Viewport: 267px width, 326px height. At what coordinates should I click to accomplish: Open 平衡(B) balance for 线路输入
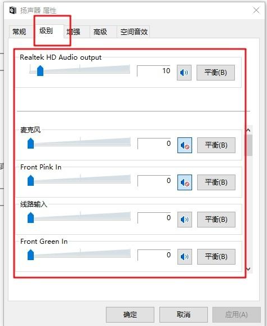[x=216, y=220]
